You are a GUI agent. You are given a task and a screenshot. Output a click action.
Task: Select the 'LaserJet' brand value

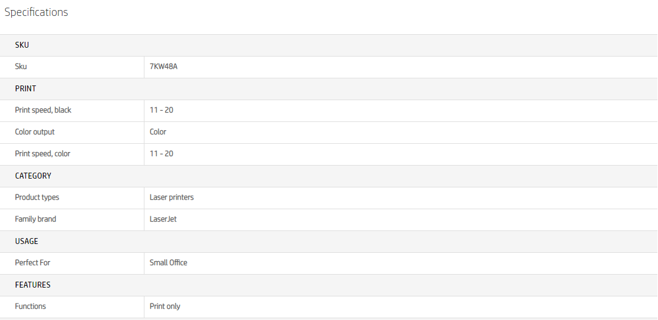click(163, 219)
